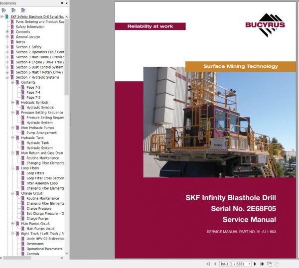The image size is (299, 268).
Task: Expand the top-level Contents bookmark
Action: 7,32
